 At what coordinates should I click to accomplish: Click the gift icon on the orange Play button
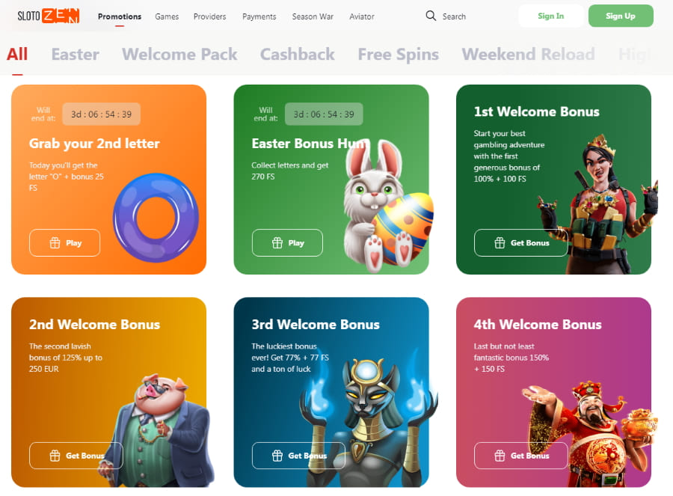coord(55,242)
